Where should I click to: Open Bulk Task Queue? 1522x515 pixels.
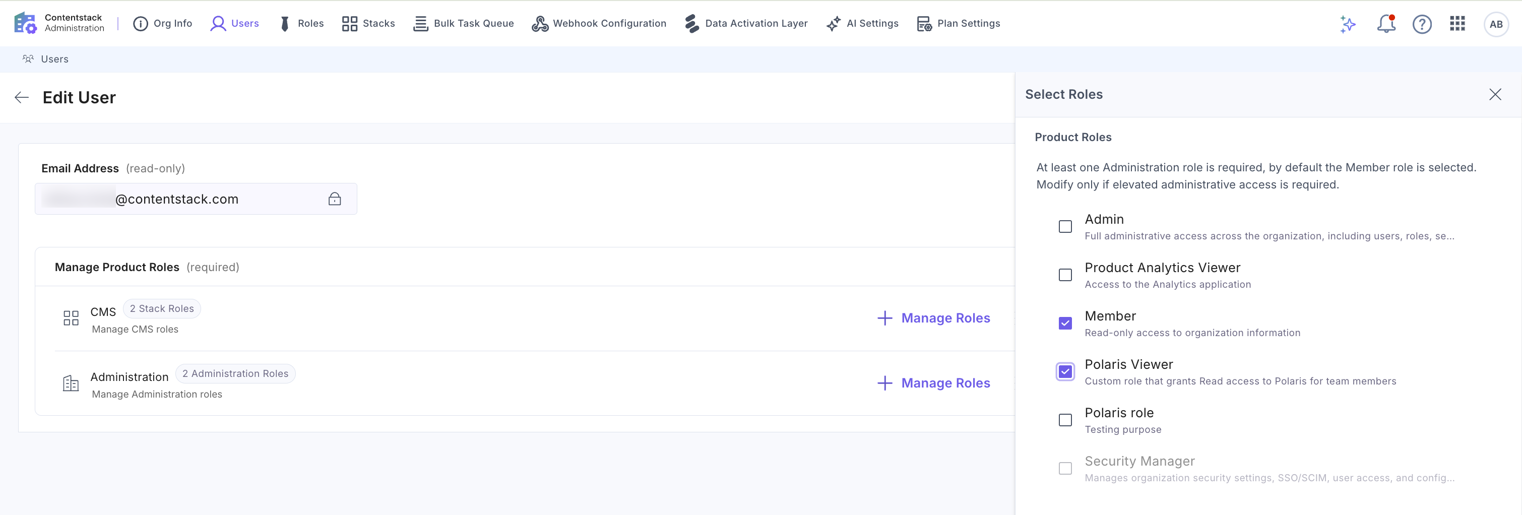click(463, 24)
